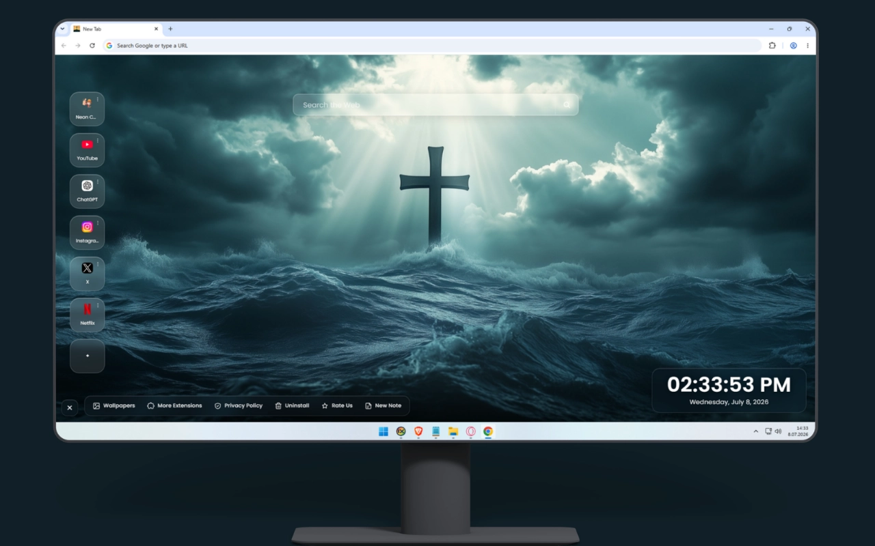The width and height of the screenshot is (875, 546).
Task: Open the Neon C... shortcut tile
Action: (87, 109)
